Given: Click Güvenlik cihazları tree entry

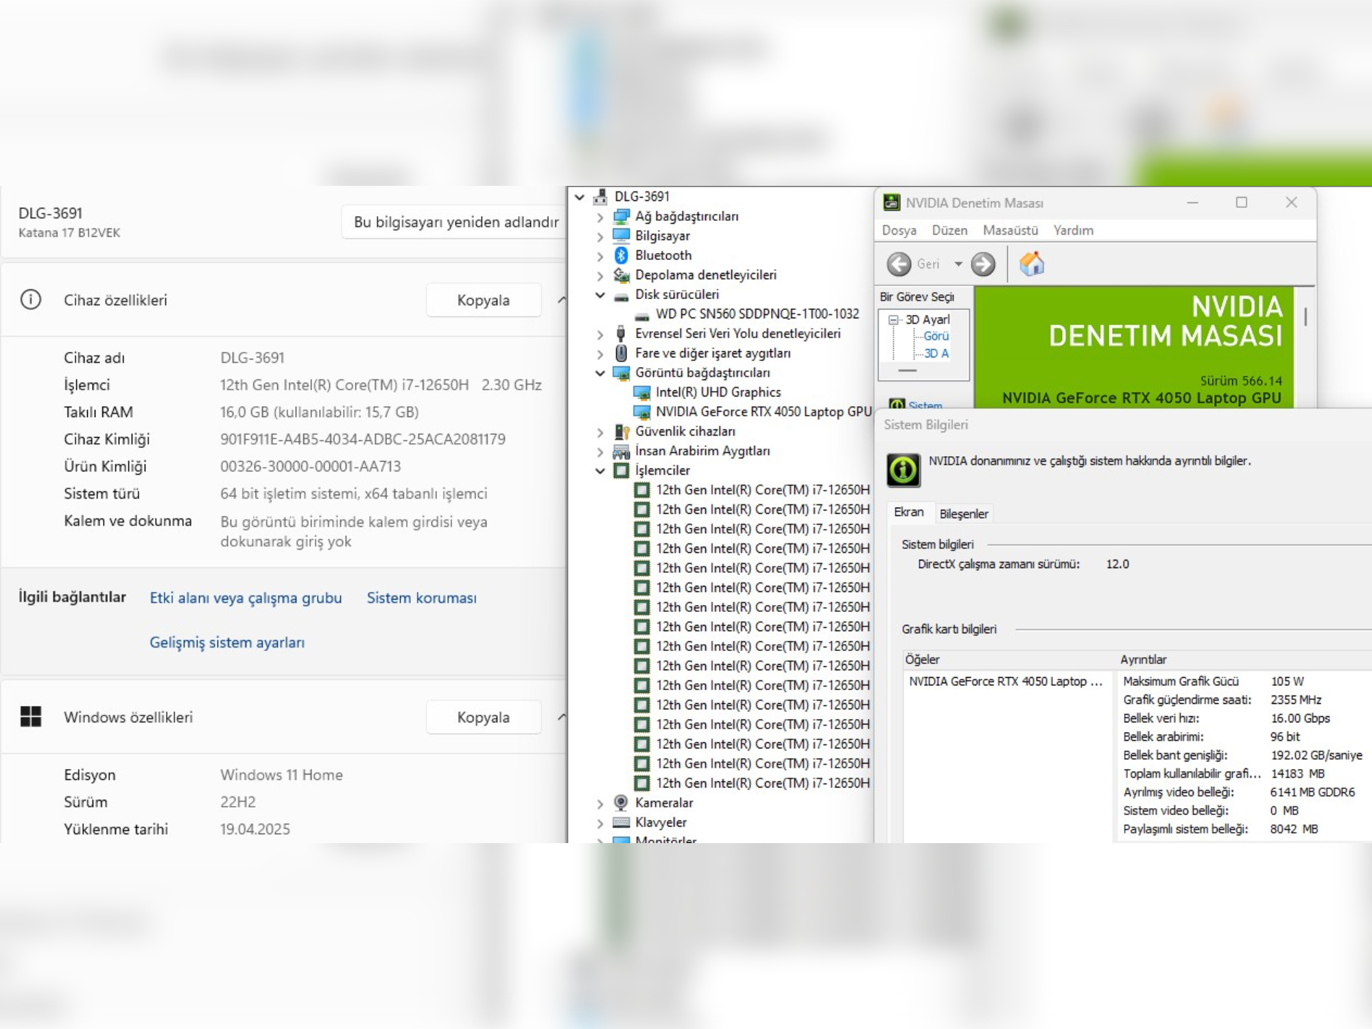Looking at the screenshot, I should click(x=685, y=431).
